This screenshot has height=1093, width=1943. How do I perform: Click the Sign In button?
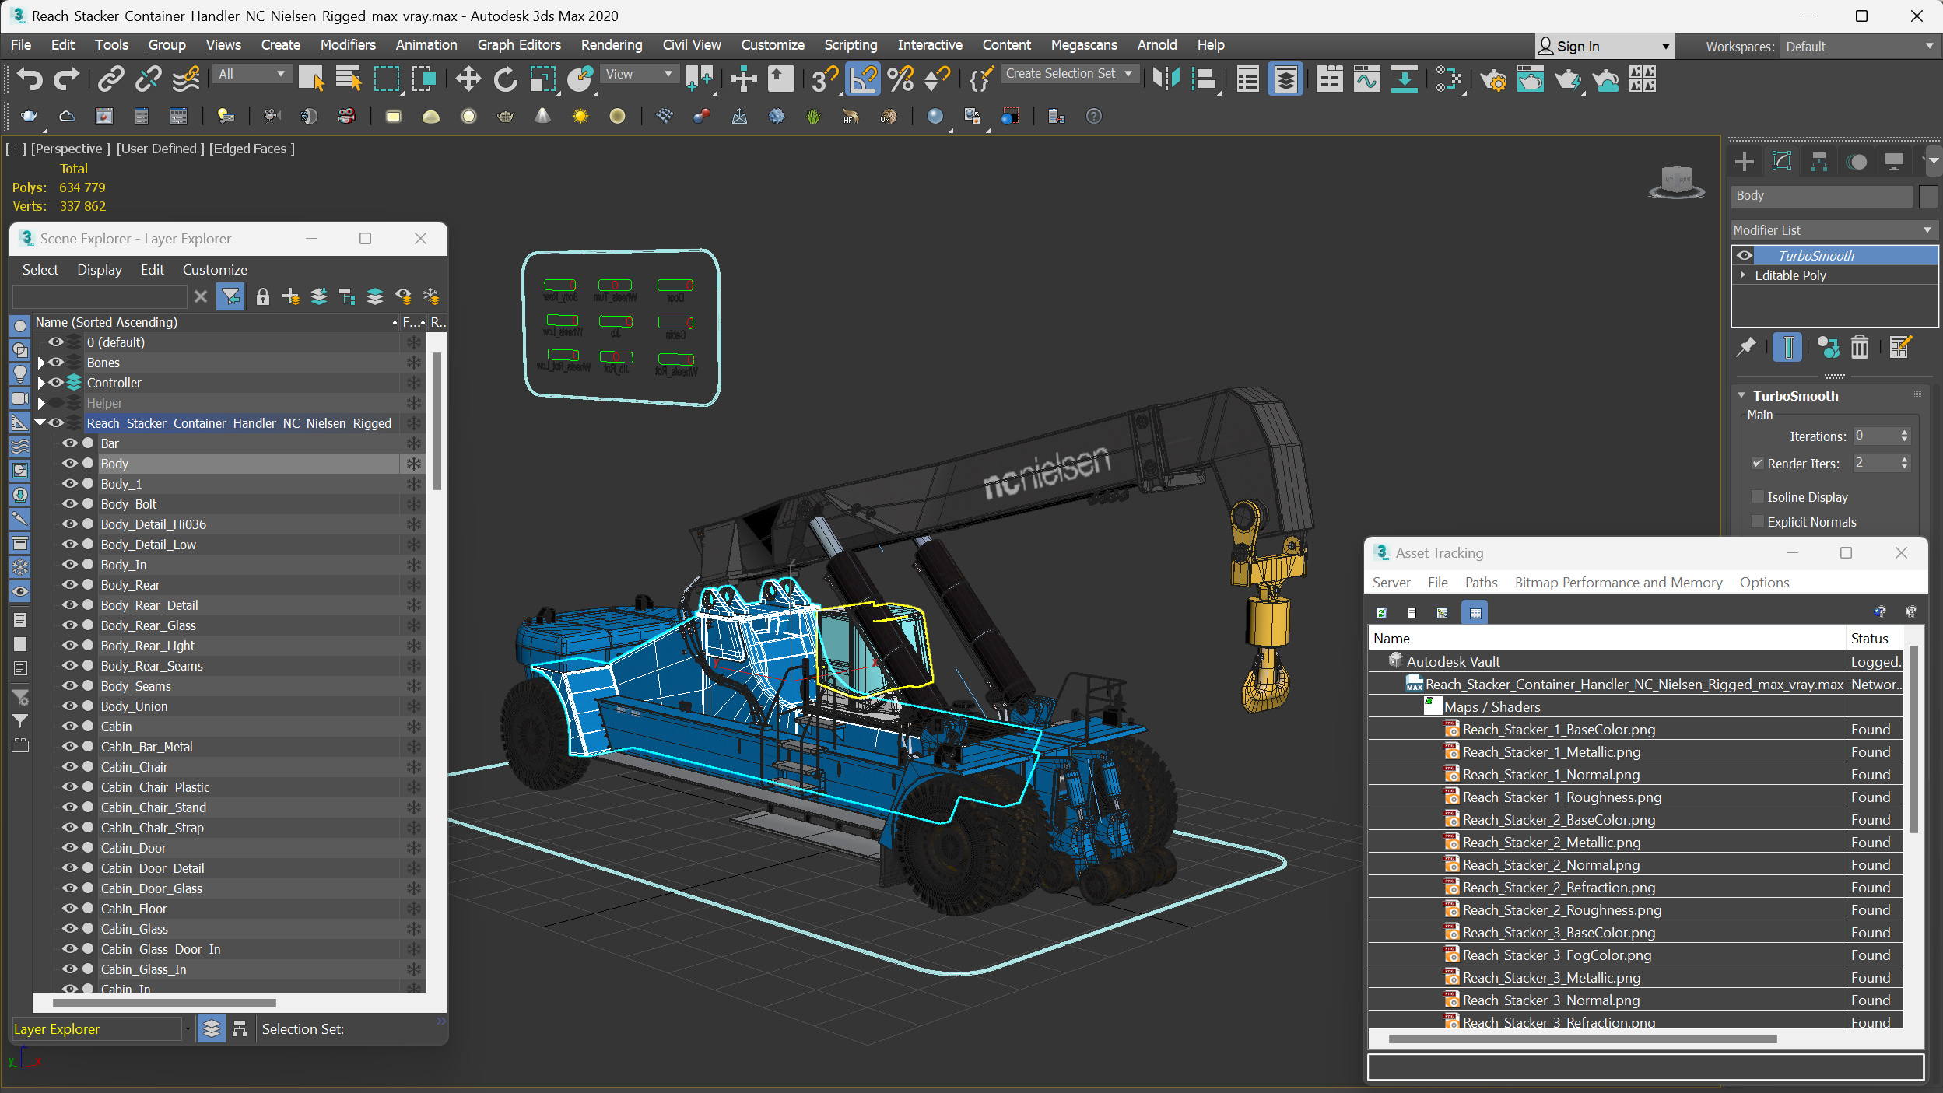(x=1605, y=47)
